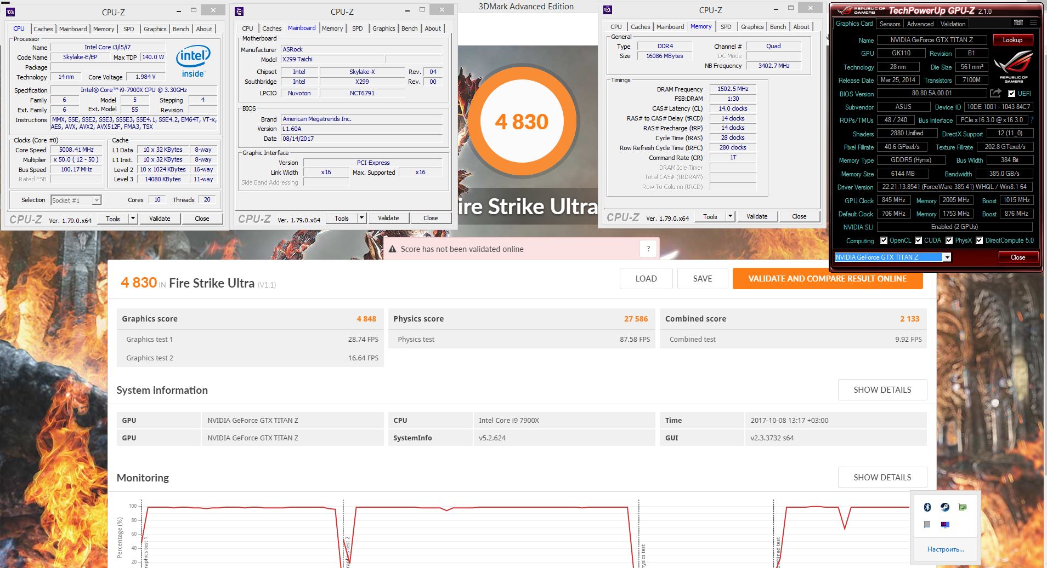Click Validate in CPU-Z Memory window
Viewport: 1047px width, 568px height.
point(757,216)
